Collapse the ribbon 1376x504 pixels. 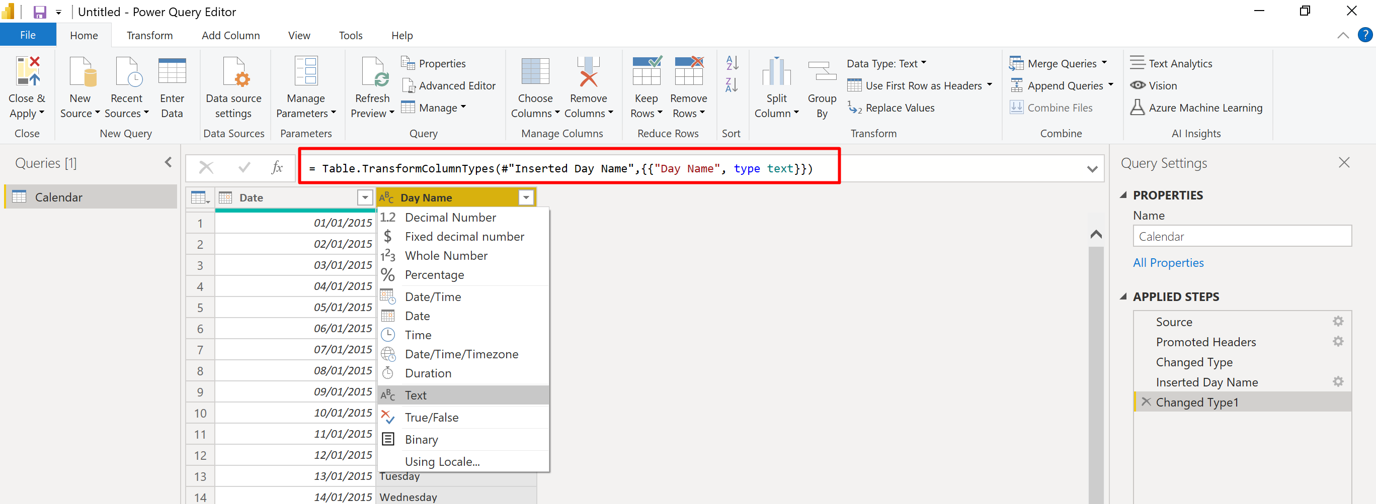[1342, 35]
